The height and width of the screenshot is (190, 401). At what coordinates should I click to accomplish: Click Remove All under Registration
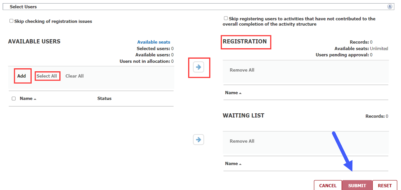click(x=242, y=70)
